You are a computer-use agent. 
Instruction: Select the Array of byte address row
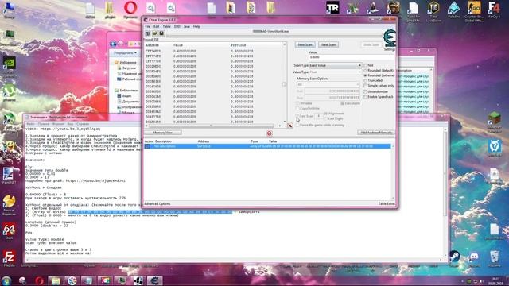pos(267,146)
